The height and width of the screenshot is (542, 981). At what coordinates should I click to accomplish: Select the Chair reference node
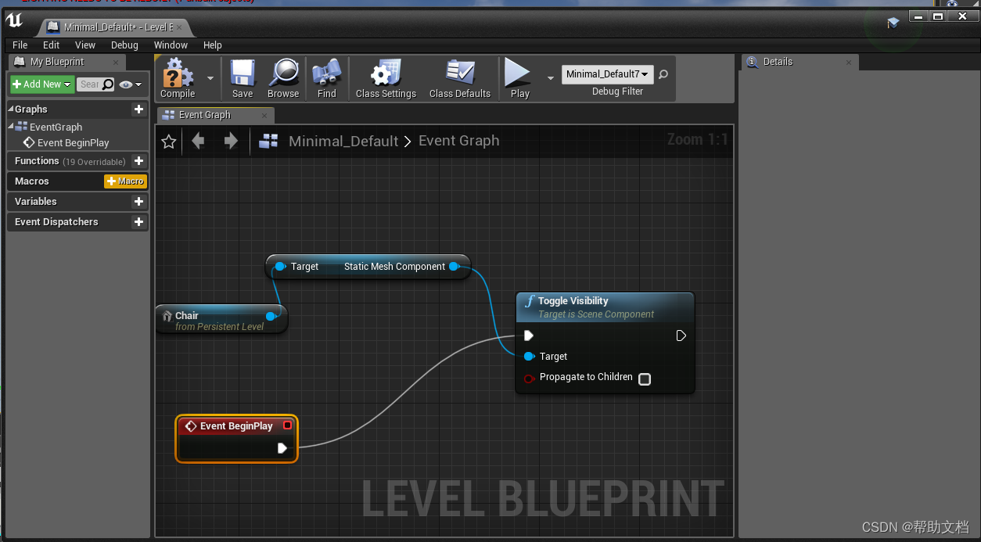coord(221,319)
